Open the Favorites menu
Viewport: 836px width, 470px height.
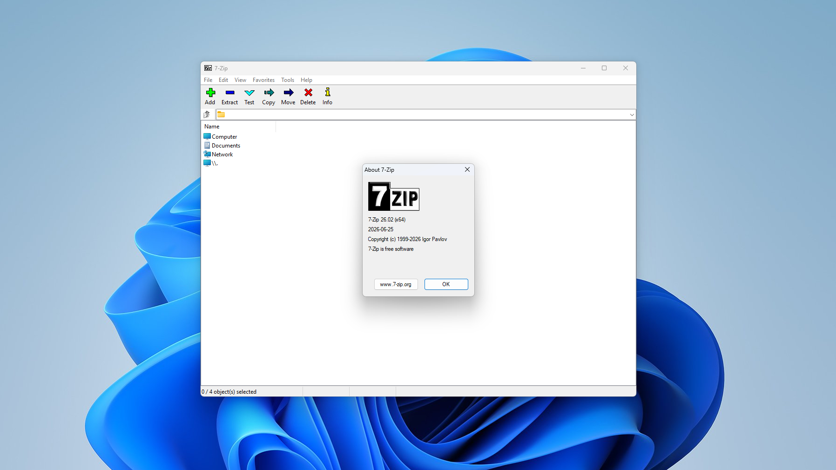(x=263, y=80)
